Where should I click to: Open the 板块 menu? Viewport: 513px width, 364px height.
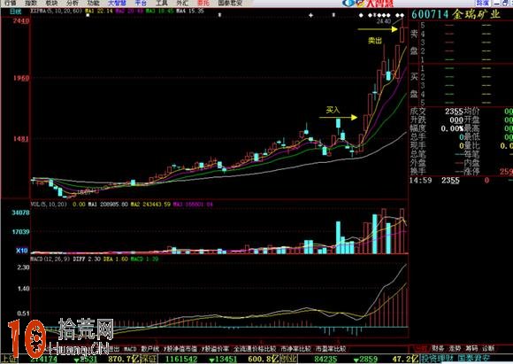point(51,3)
